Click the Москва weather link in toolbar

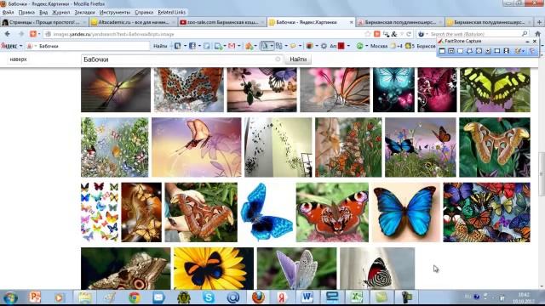click(379, 46)
